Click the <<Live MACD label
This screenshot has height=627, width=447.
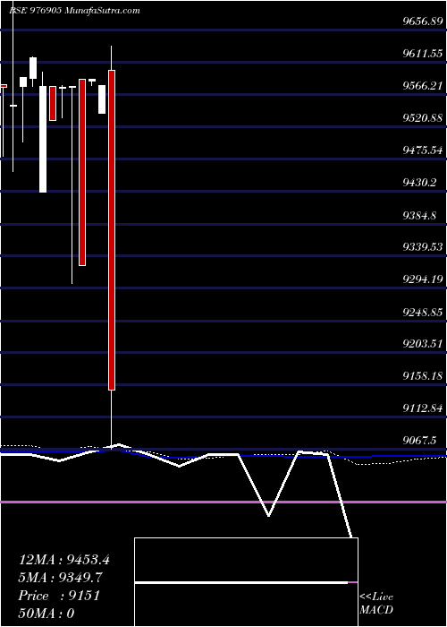click(x=376, y=603)
